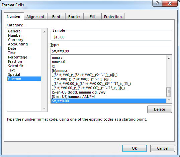Click the Delete button

[160, 109]
